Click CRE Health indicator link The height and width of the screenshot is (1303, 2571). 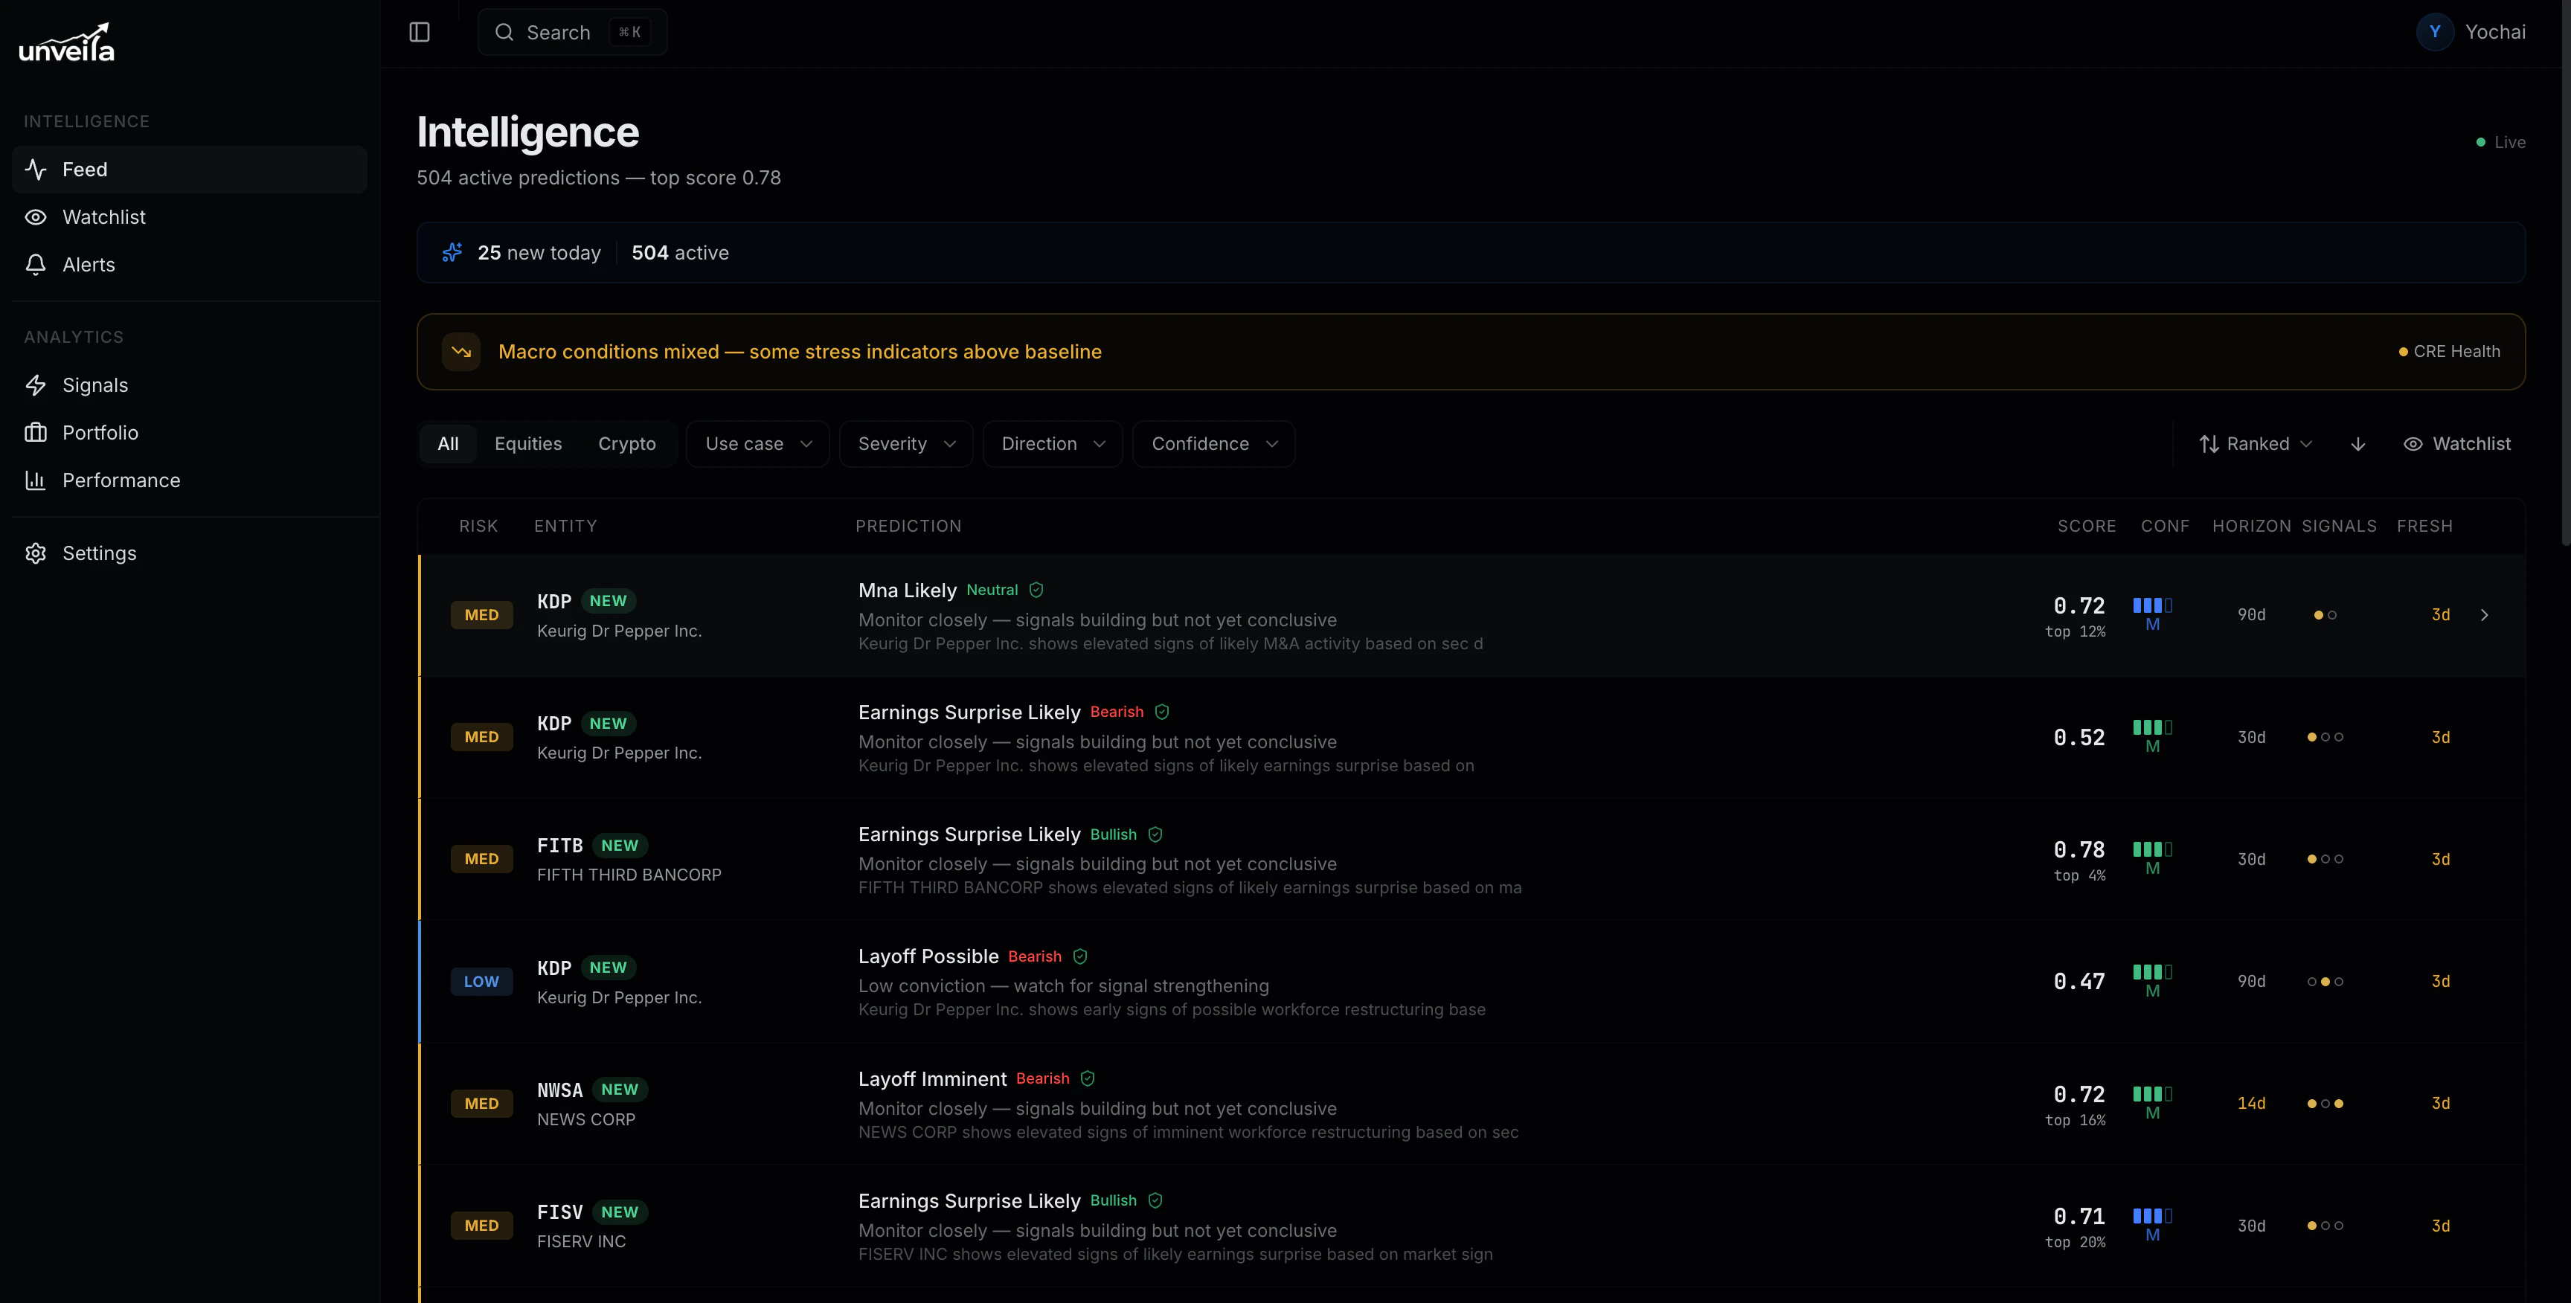coord(2449,353)
